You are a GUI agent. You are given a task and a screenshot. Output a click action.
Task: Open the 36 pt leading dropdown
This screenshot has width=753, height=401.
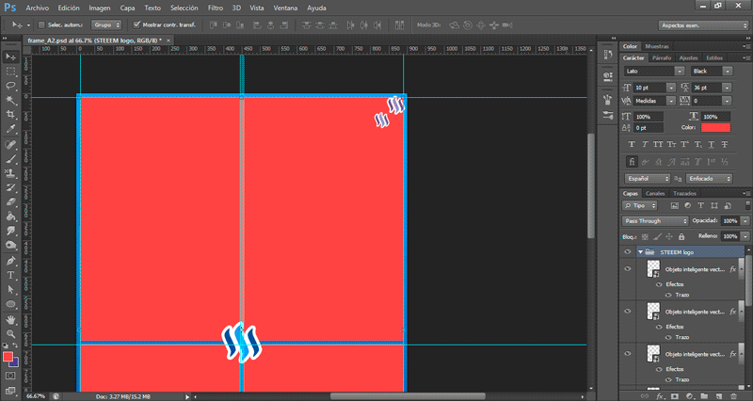(727, 88)
